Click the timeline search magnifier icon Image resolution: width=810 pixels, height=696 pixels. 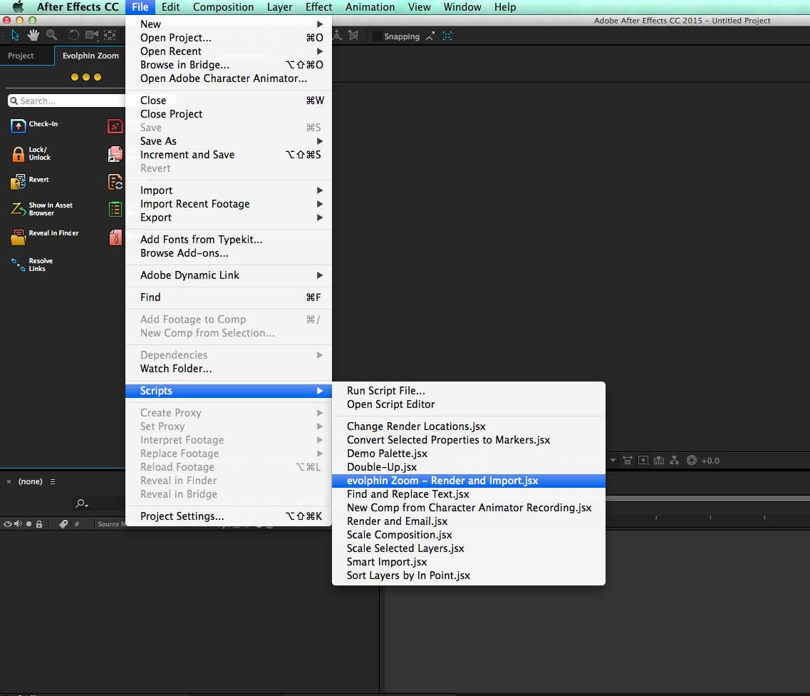click(82, 503)
